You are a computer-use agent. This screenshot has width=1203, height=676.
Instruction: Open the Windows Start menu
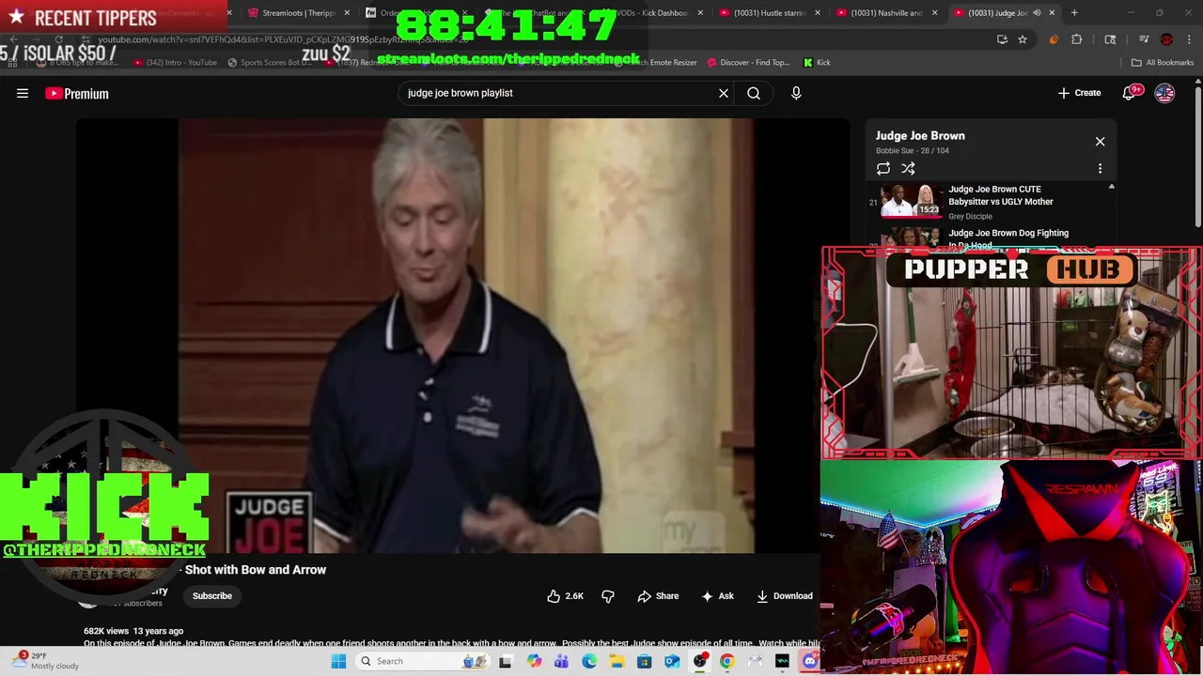click(x=338, y=661)
